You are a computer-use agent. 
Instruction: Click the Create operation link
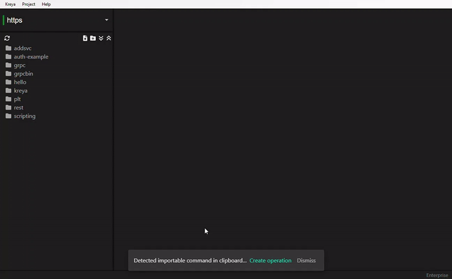click(x=270, y=260)
